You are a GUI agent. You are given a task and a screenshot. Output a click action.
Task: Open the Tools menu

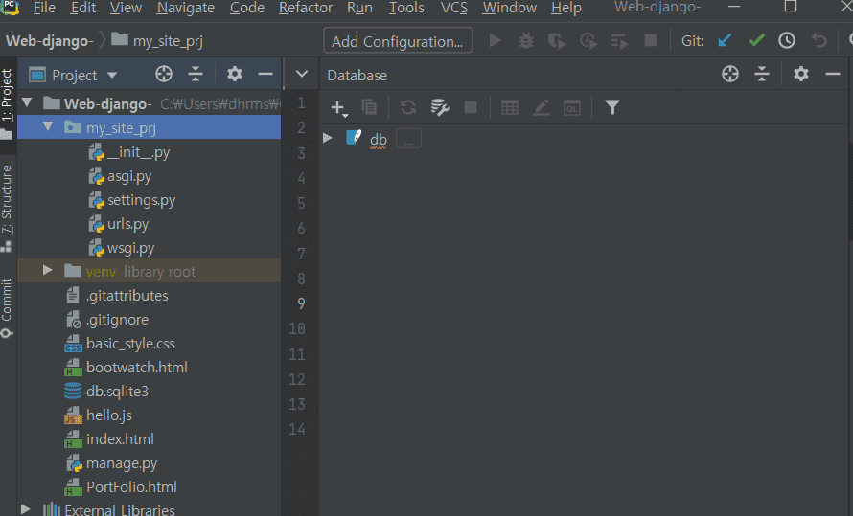click(x=406, y=8)
